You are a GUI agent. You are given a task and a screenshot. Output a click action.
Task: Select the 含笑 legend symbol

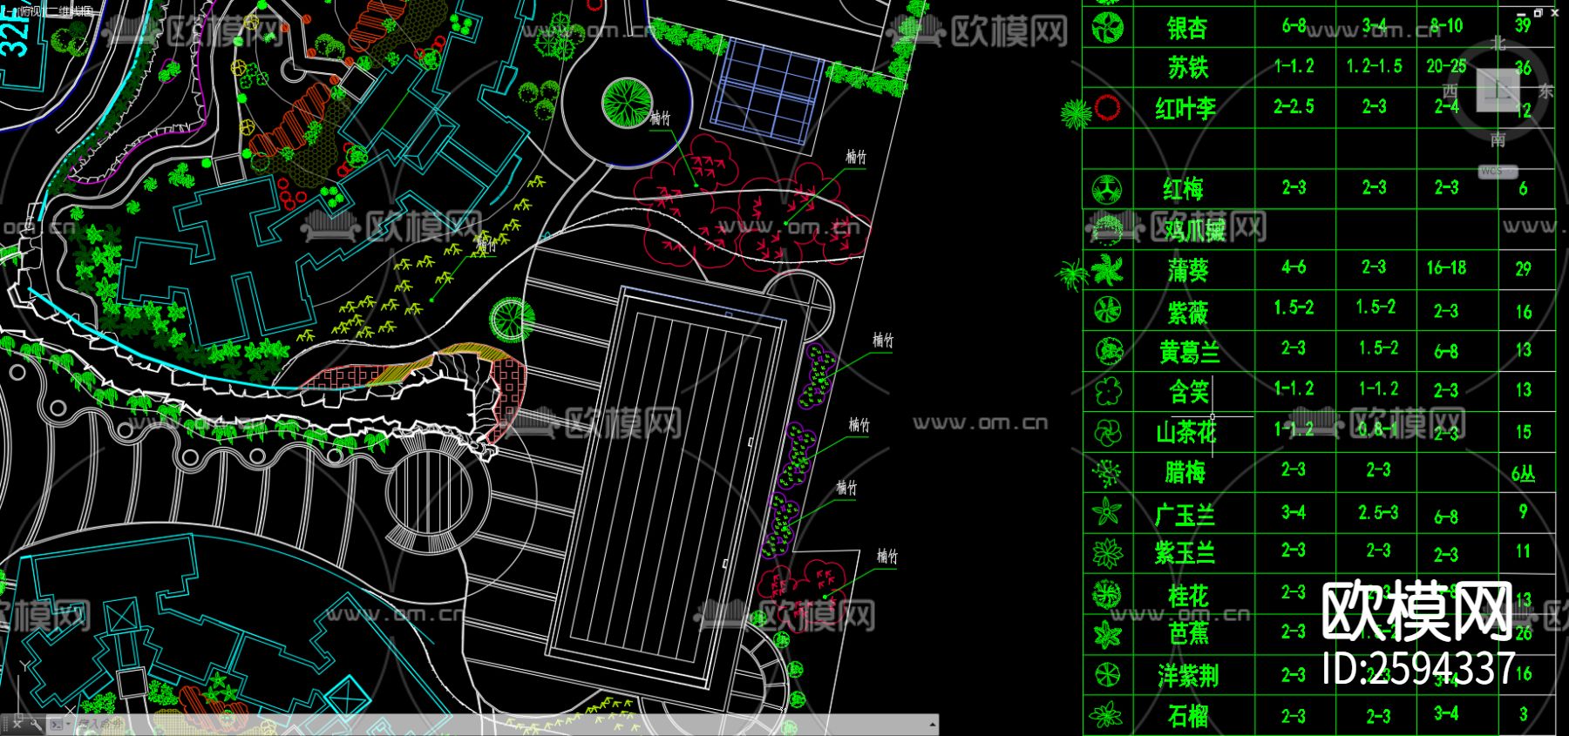(x=1108, y=391)
